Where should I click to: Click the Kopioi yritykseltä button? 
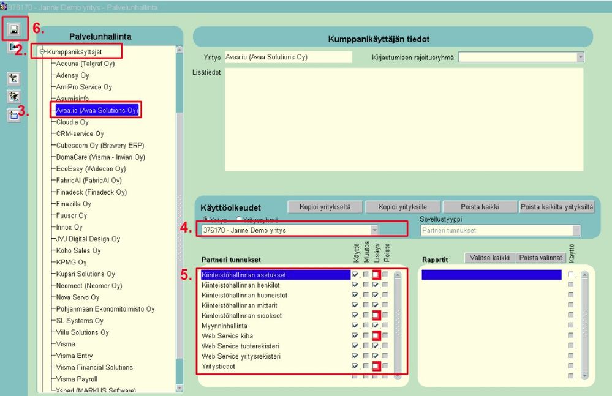point(325,207)
